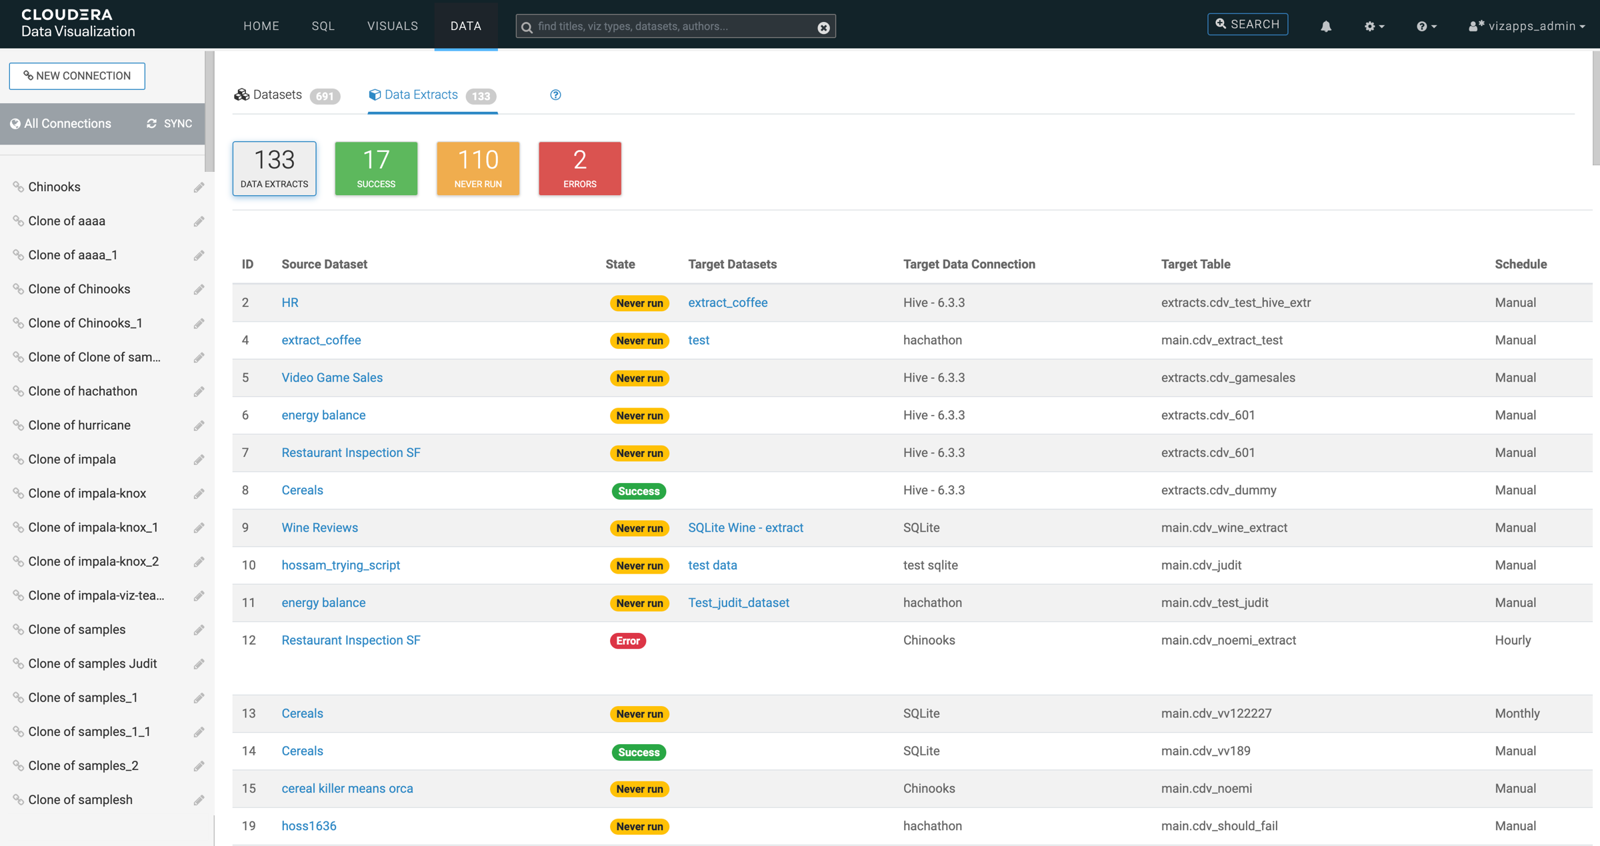Filter by the orange Never Run tile

478,169
